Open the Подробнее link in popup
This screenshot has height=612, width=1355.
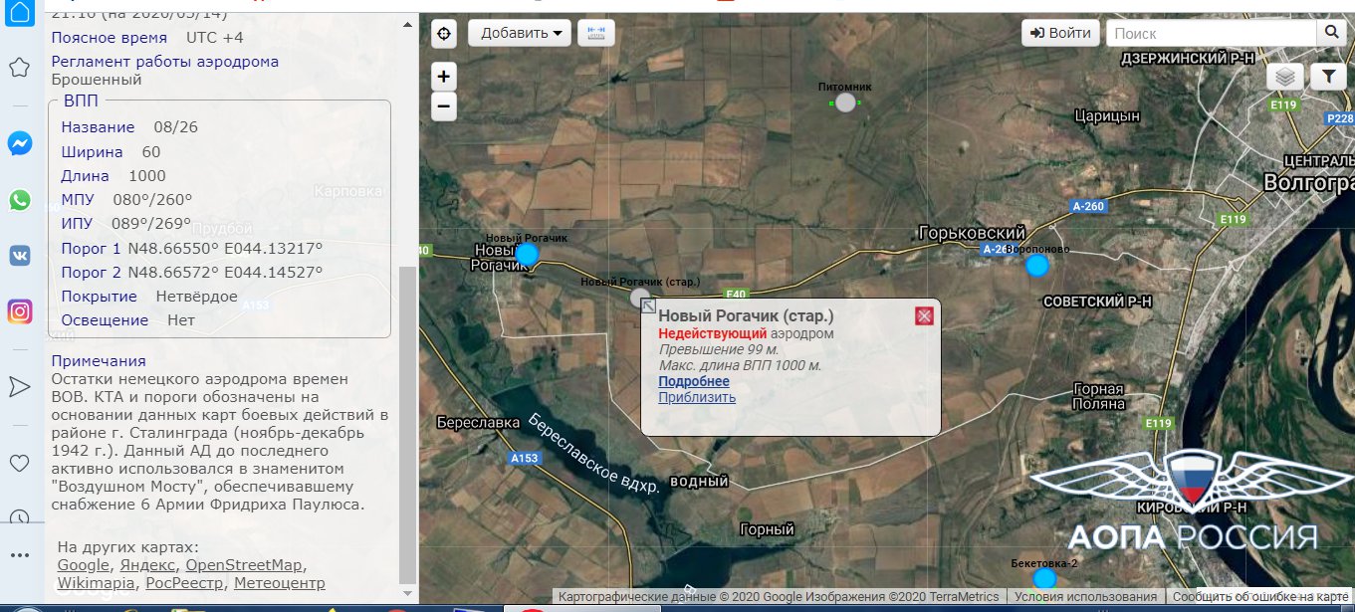coord(694,381)
